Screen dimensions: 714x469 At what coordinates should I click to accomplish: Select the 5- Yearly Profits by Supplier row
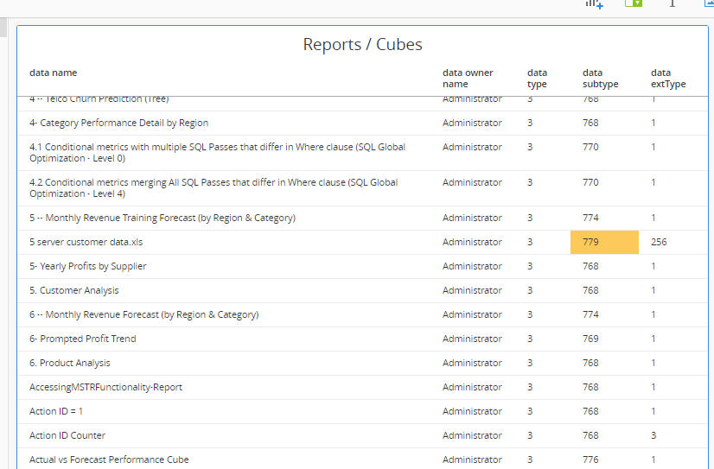tap(87, 267)
